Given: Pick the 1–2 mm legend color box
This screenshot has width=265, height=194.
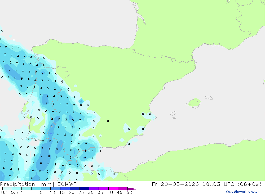Looking at the screenshot, I should [26, 189].
